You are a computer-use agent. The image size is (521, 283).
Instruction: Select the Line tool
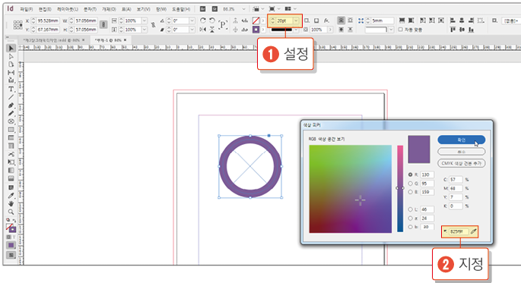pyautogui.click(x=11, y=97)
